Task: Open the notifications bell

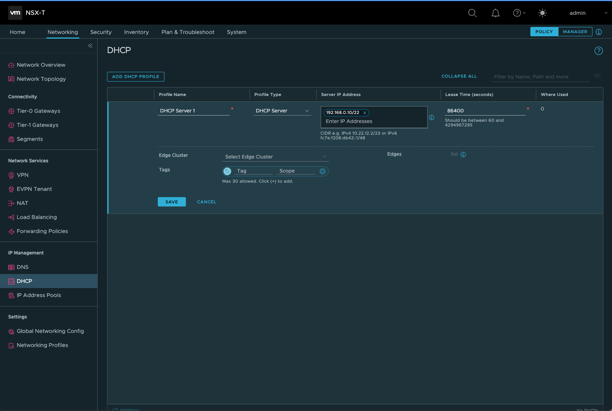Action: tap(495, 13)
